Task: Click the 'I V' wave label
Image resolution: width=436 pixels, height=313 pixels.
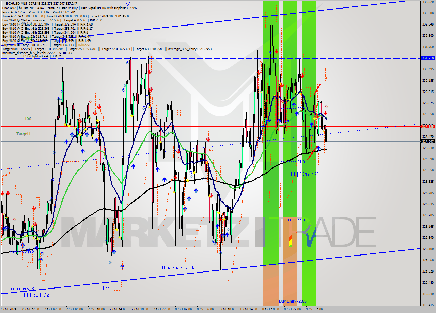Action: [106, 288]
